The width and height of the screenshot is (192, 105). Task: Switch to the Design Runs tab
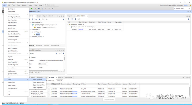pos(68,77)
